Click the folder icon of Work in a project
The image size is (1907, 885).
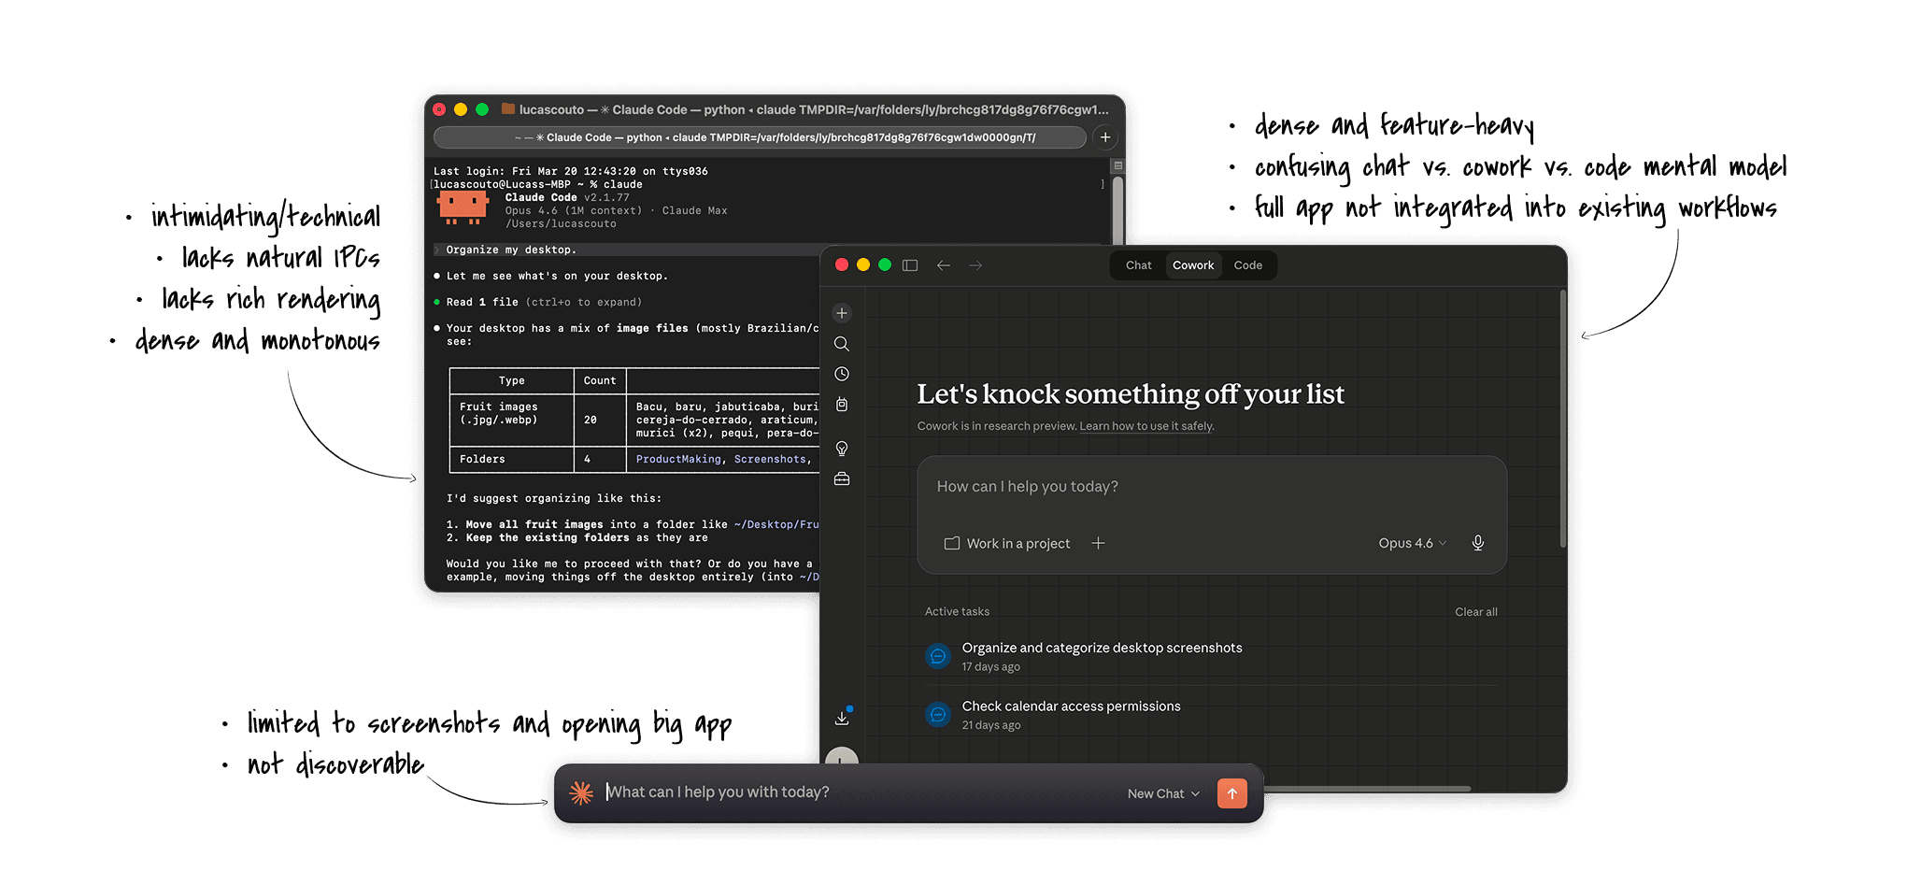952,543
